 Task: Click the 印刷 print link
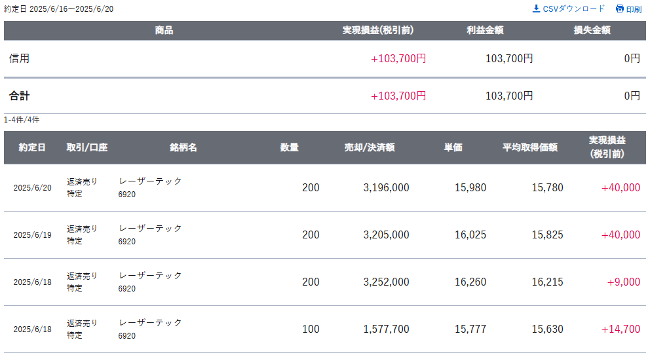[x=629, y=9]
